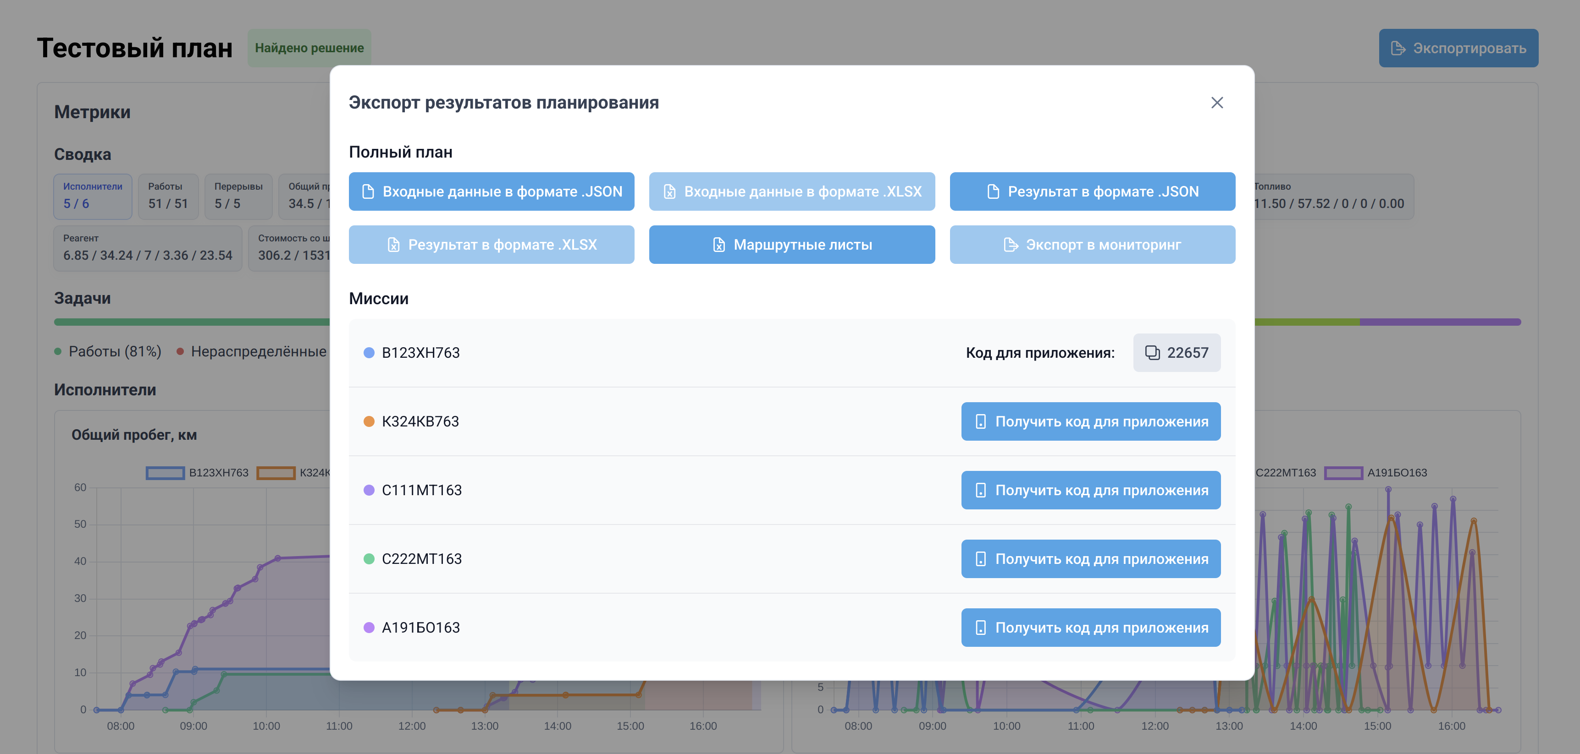Image resolution: width=1580 pixels, height=754 pixels.
Task: Download input data in .XLSX format
Action: [x=792, y=191]
